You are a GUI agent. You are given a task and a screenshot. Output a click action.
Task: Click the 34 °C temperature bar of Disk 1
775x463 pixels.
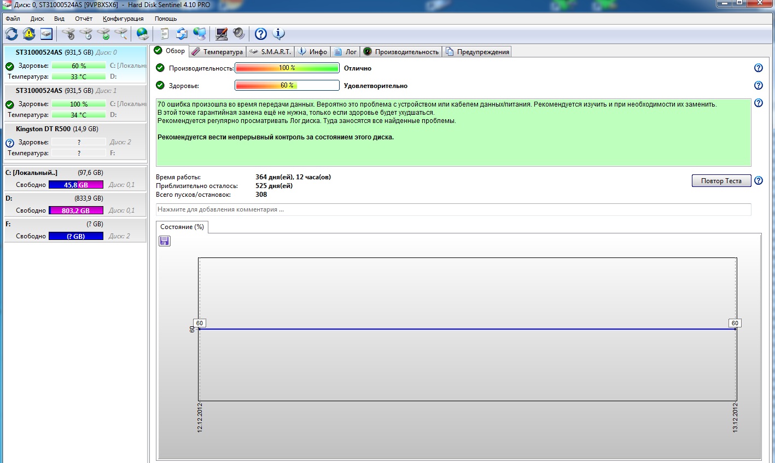79,115
